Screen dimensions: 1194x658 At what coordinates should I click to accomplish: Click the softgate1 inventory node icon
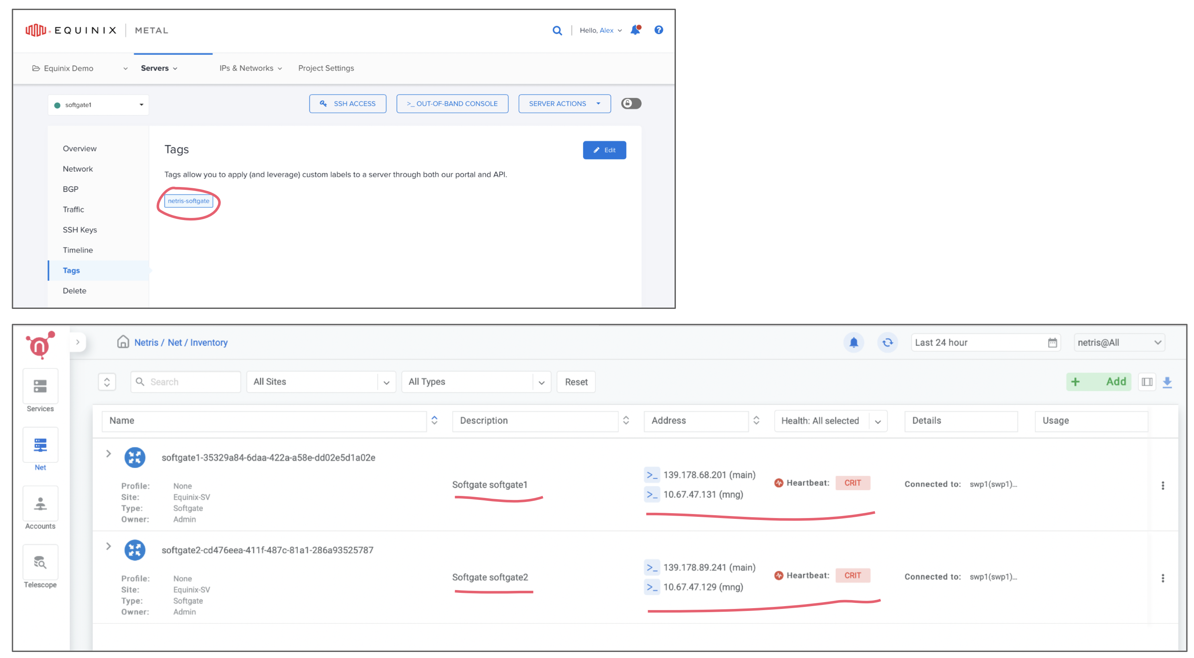tap(135, 458)
